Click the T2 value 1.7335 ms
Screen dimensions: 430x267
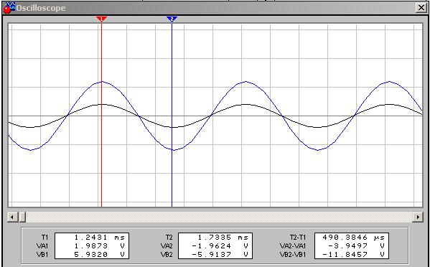point(223,237)
